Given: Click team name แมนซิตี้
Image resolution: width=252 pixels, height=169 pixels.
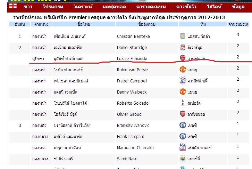Looking at the screenshot, I should tap(193, 159).
